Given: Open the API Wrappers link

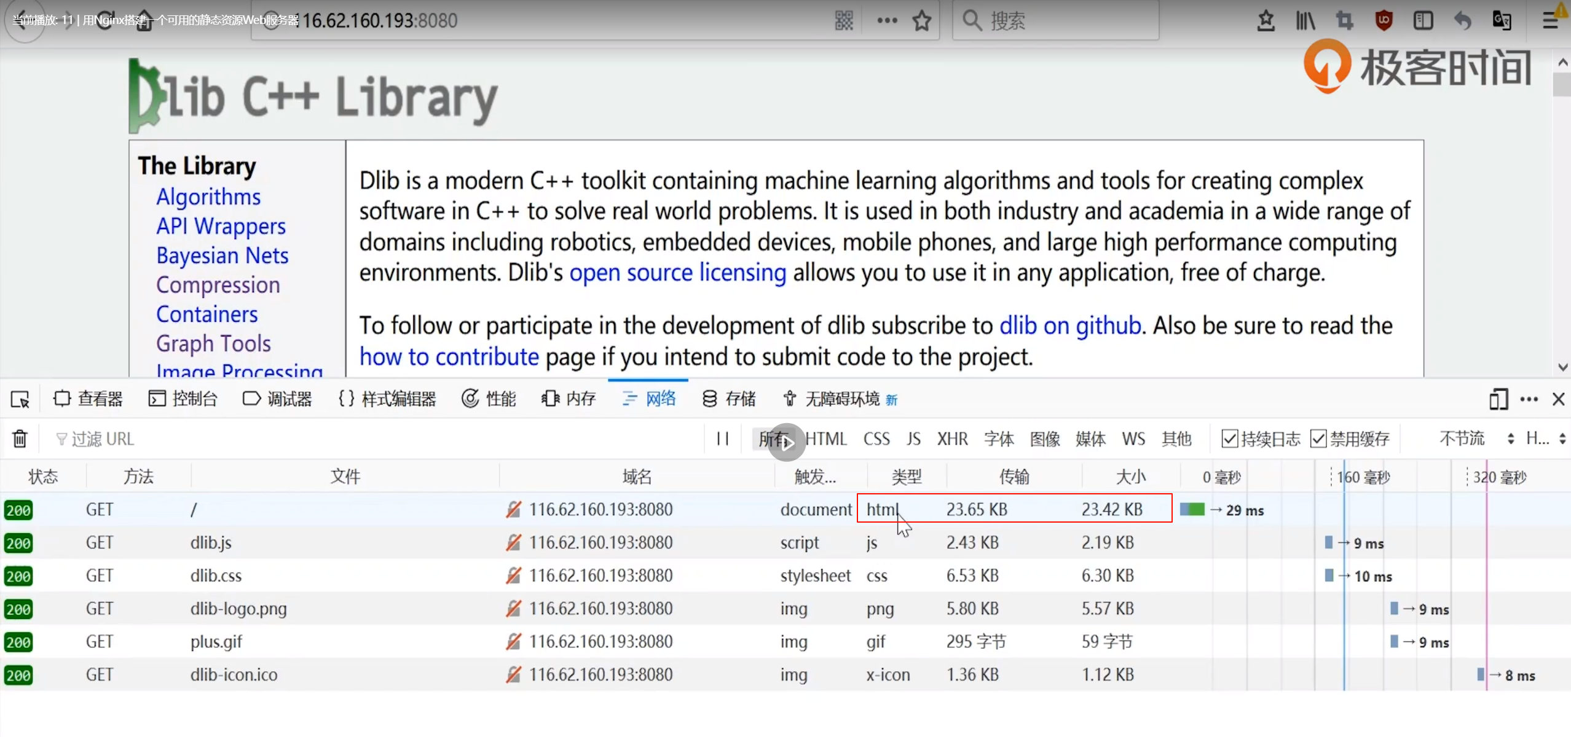Looking at the screenshot, I should 221,226.
